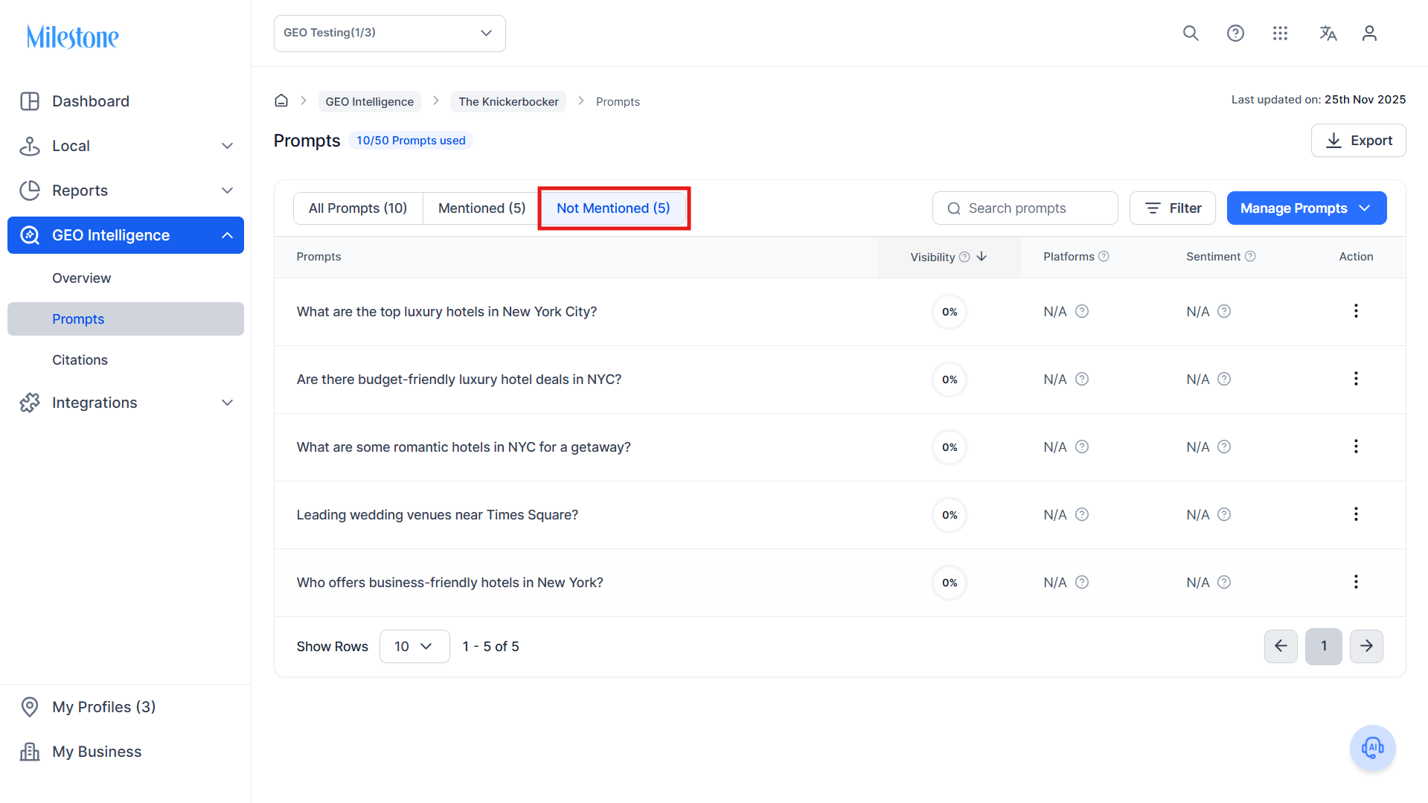Image resolution: width=1428 pixels, height=803 pixels.
Task: Switch to Mentioned (5) tab
Action: pyautogui.click(x=481, y=208)
